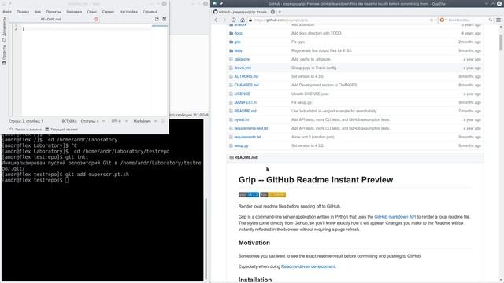This screenshot has width=504, height=283.
Task: Open the Markdown syntax mode dropdown
Action: pos(145,121)
